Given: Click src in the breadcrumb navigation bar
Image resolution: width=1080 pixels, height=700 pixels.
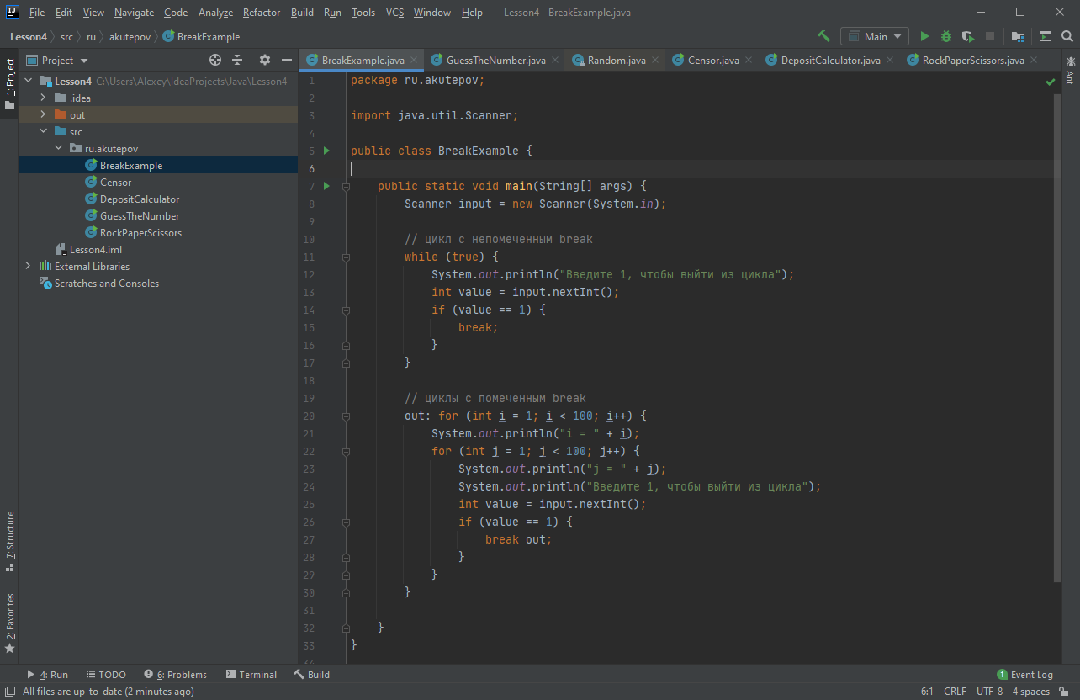Looking at the screenshot, I should click(x=66, y=36).
